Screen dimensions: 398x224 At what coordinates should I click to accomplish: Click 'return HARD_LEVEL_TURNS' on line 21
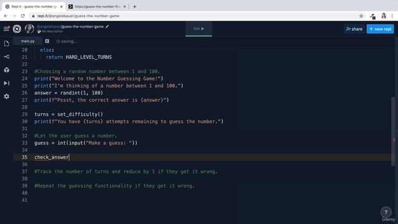79,57
